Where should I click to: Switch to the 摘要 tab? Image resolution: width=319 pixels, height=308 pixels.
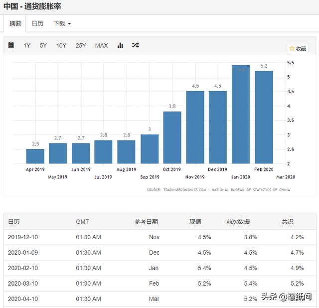15,23
